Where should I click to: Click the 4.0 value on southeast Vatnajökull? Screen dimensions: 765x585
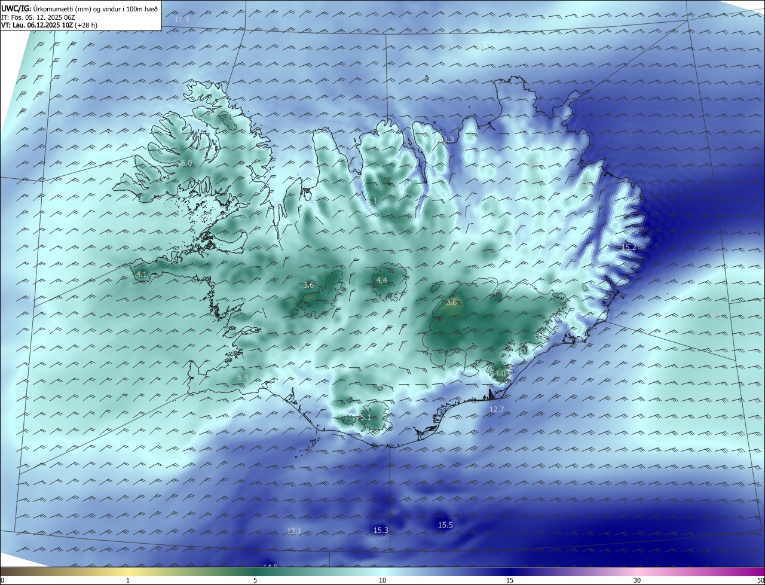[x=500, y=374]
